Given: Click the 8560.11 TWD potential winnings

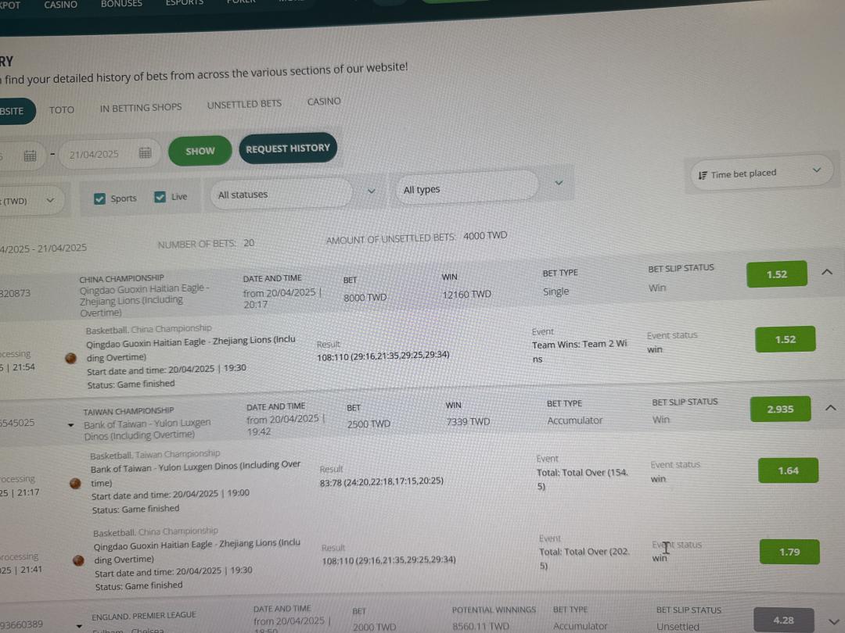Looking at the screenshot, I should [480, 627].
